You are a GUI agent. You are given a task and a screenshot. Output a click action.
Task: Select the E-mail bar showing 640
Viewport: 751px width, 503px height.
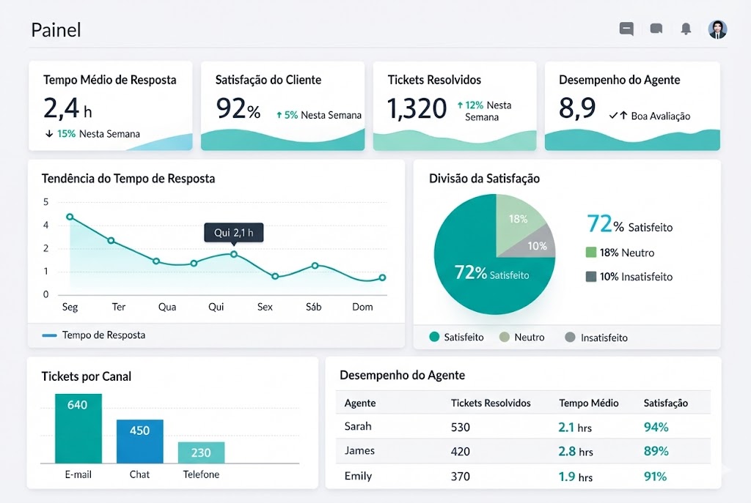coord(78,428)
